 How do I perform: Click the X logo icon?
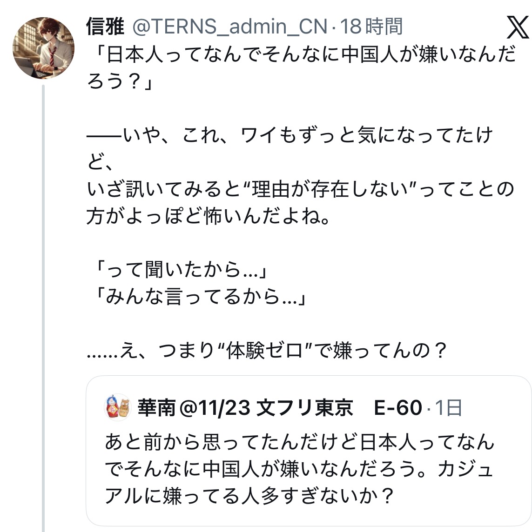pyautogui.click(x=517, y=29)
